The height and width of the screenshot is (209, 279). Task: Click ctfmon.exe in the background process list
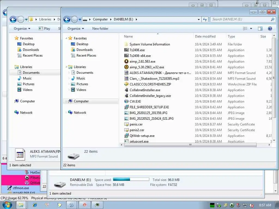point(21,188)
